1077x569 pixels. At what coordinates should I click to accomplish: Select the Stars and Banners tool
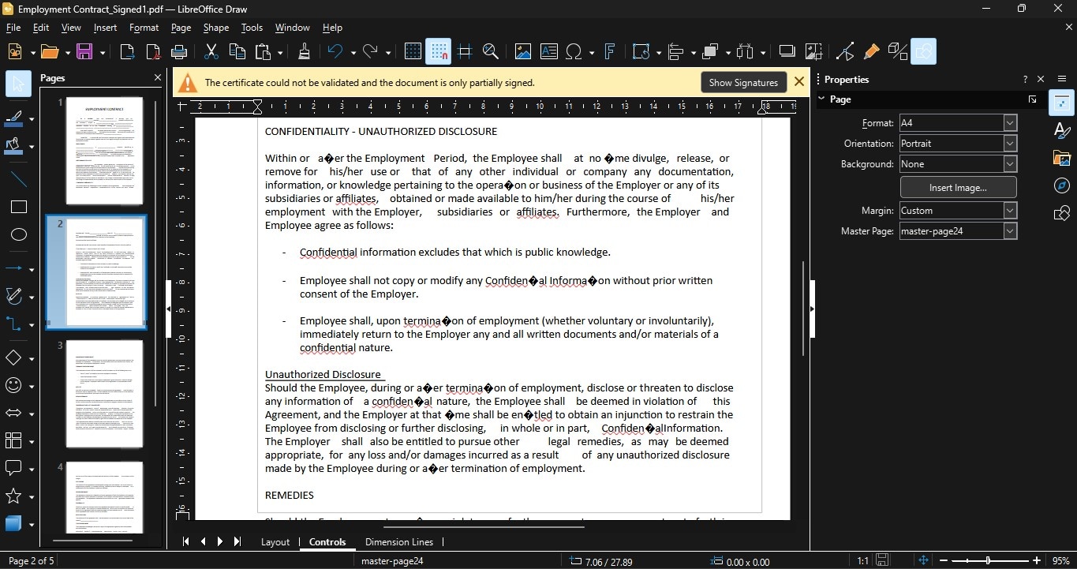[x=14, y=496]
